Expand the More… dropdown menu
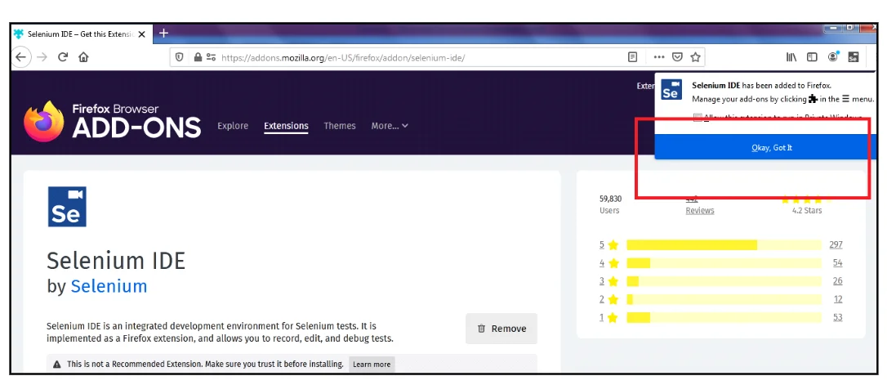887x385 pixels. pos(390,126)
